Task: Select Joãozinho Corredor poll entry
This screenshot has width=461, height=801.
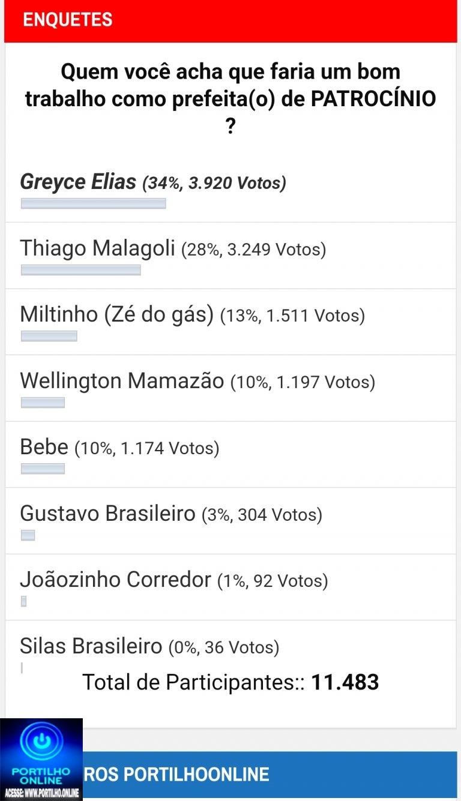Action: 173,580
